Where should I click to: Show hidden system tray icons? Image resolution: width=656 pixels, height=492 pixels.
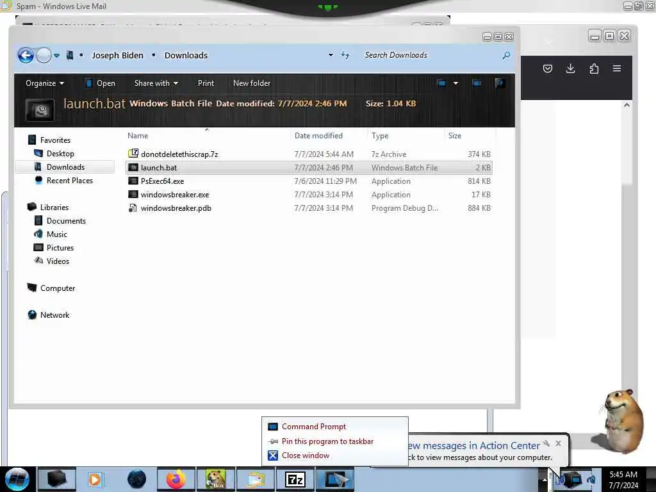click(545, 479)
